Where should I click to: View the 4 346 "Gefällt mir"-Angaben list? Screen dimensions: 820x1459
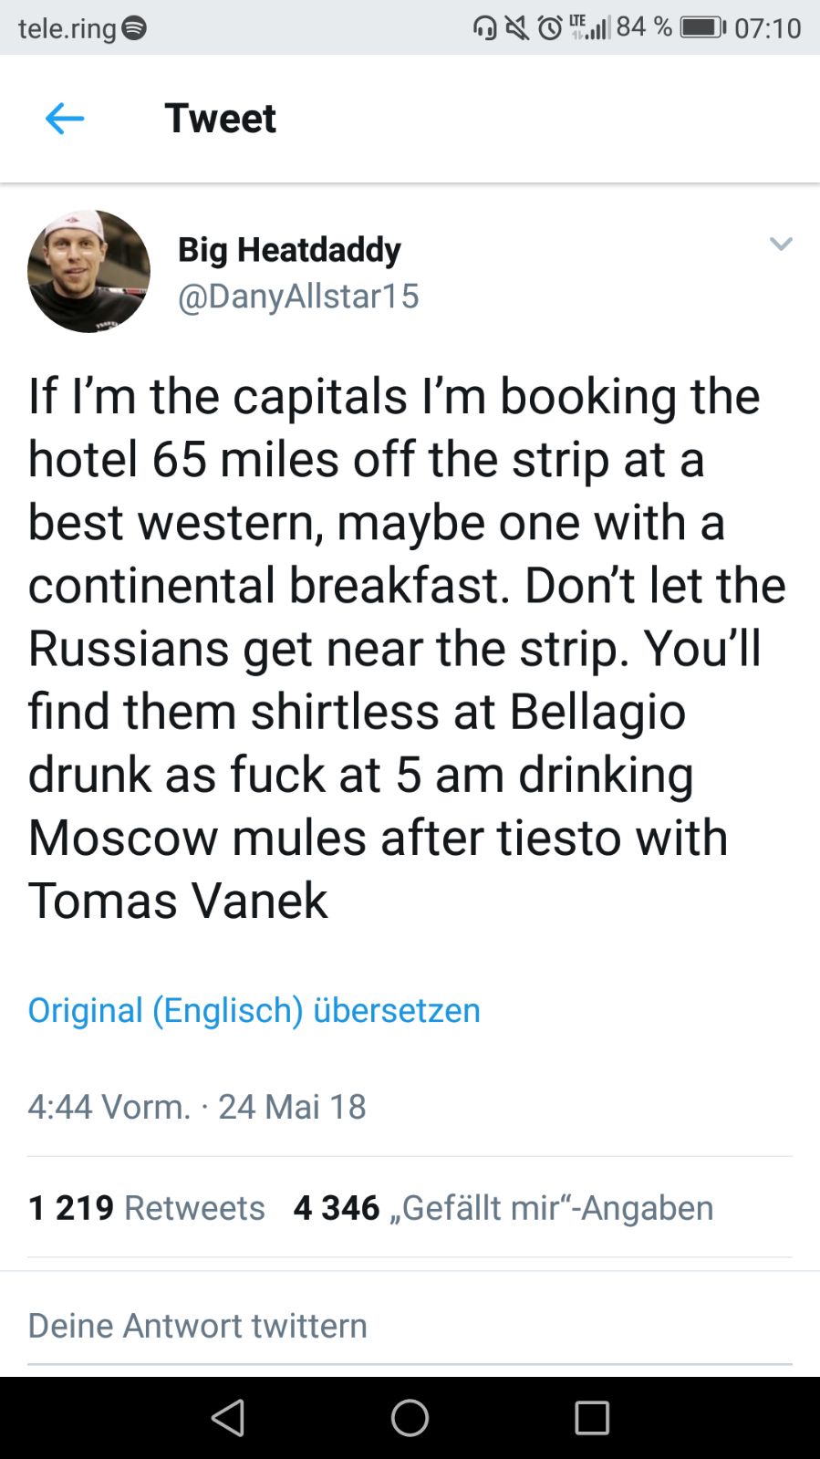click(x=503, y=1207)
